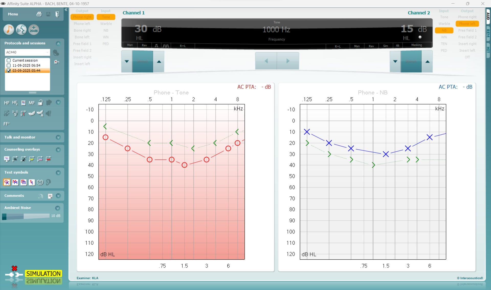Viewport: 491px width, 290px height.
Task: Select Warble input for Channel 1
Action: pyautogui.click(x=106, y=24)
